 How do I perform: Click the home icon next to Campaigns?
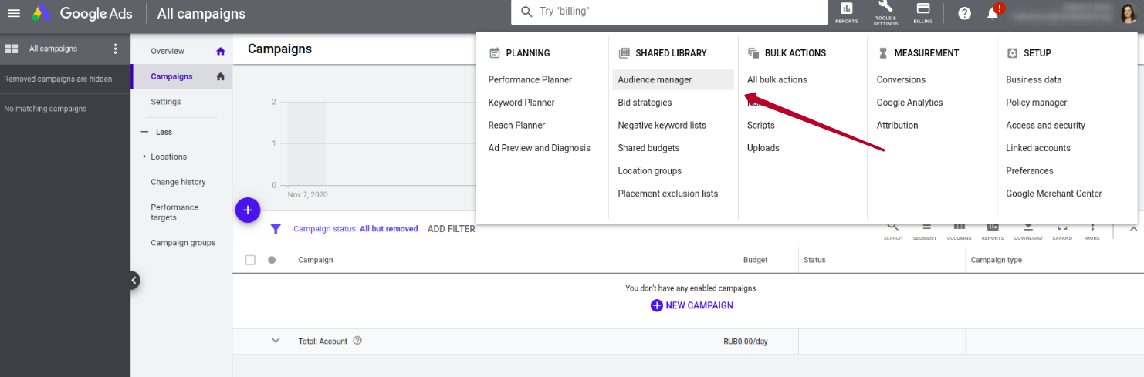[220, 76]
